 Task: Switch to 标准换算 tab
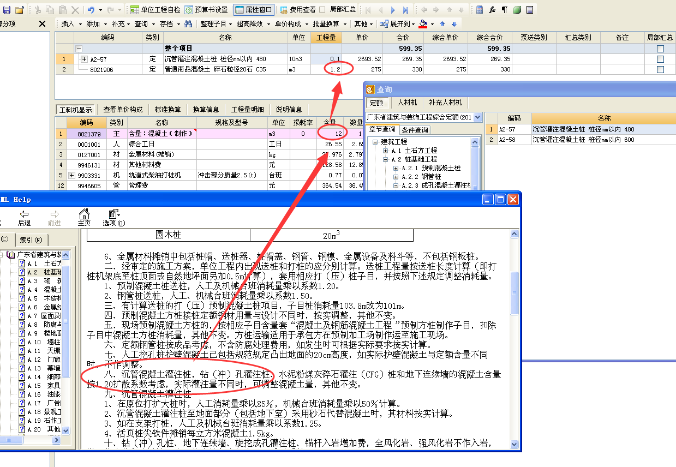(x=168, y=110)
